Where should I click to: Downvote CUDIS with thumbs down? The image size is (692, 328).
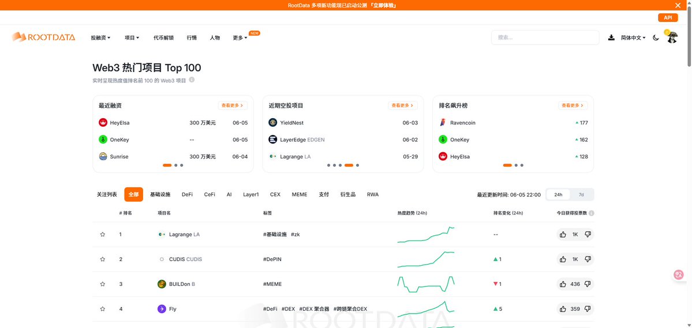[588, 259]
